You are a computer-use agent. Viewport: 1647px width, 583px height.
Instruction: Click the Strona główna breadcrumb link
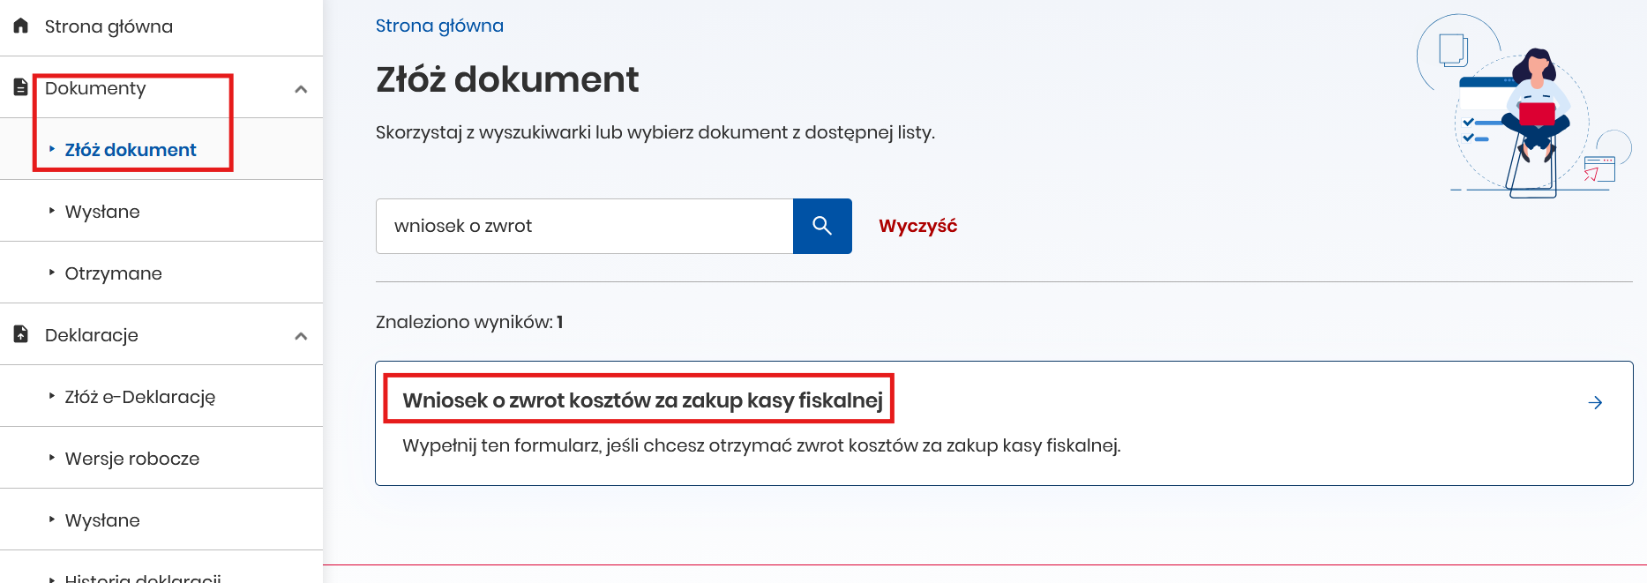(439, 26)
